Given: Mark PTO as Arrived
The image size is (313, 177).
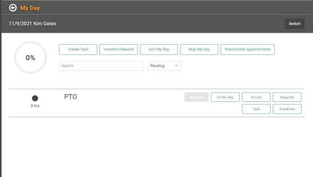Looking at the screenshot, I should pos(256,97).
